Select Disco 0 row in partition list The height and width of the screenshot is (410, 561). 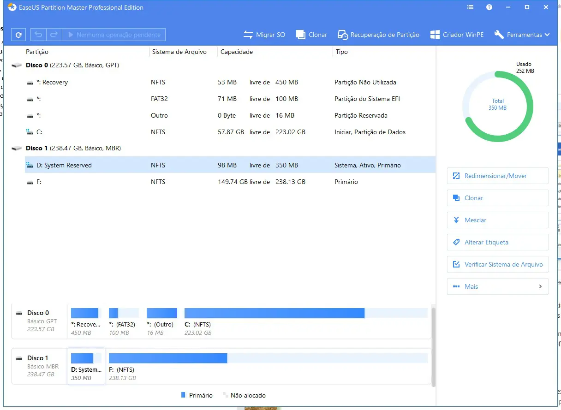(222, 65)
